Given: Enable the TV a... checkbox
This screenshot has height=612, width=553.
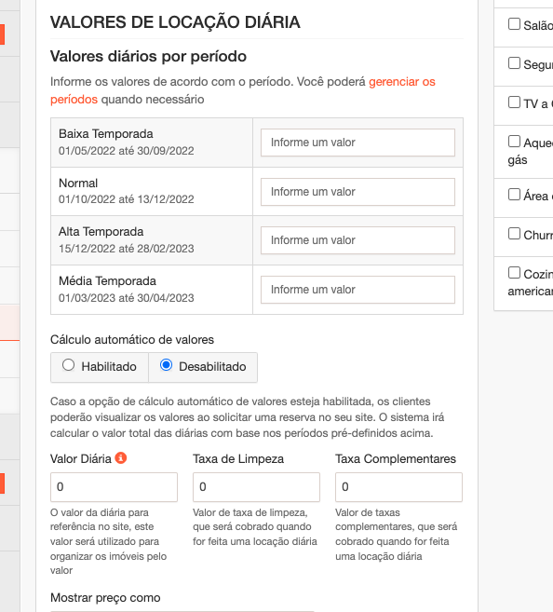Looking at the screenshot, I should (514, 102).
